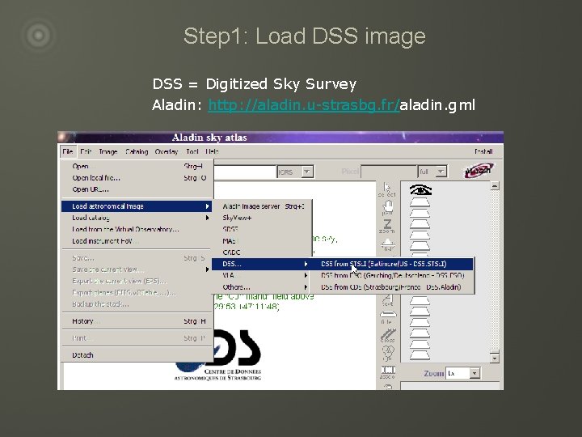Choose Open... in the File menu
The width and height of the screenshot is (582, 437).
point(137,166)
